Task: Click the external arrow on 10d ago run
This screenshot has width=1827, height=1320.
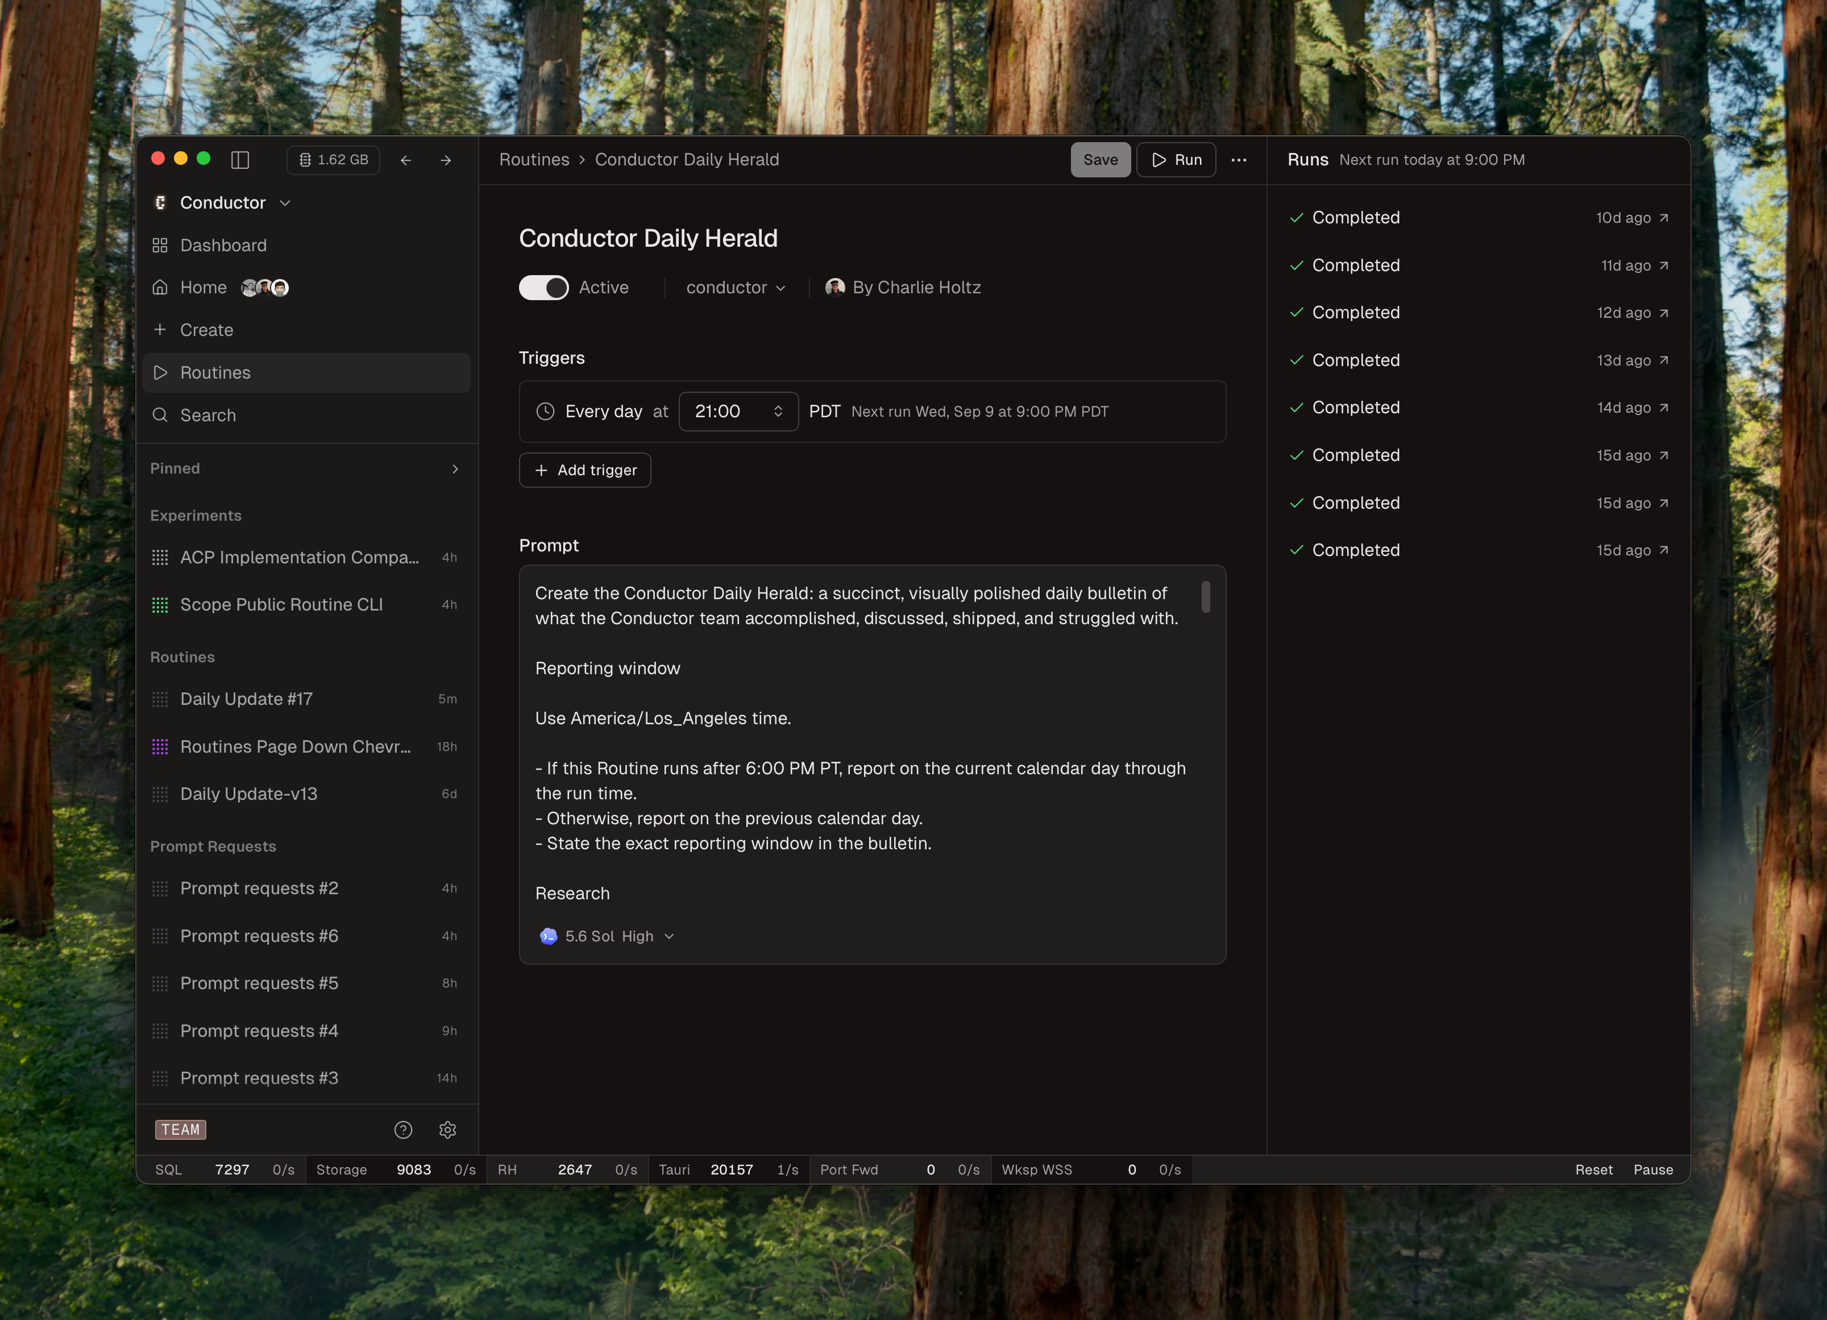Action: tap(1663, 218)
